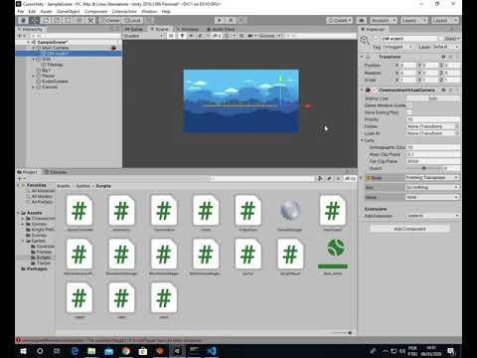Click the Look At target object picker
This screenshot has width=477, height=358.
coord(457,133)
